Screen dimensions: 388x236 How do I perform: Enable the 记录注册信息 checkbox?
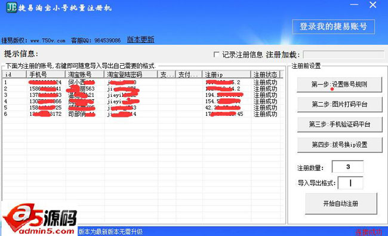pos(216,54)
